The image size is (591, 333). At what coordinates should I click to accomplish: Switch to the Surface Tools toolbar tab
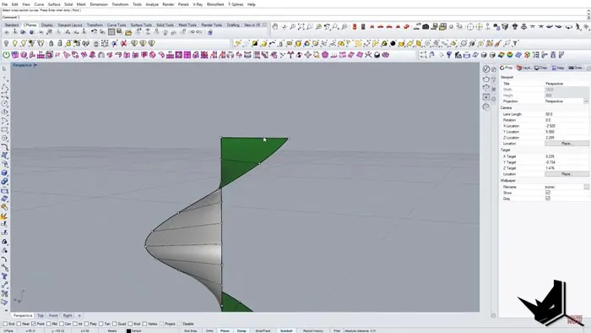click(141, 25)
